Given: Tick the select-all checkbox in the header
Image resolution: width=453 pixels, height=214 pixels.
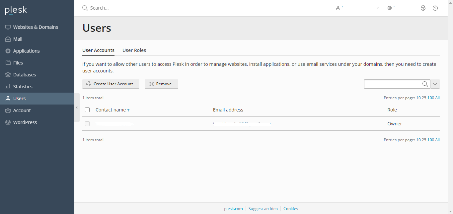Looking at the screenshot, I should coord(87,110).
